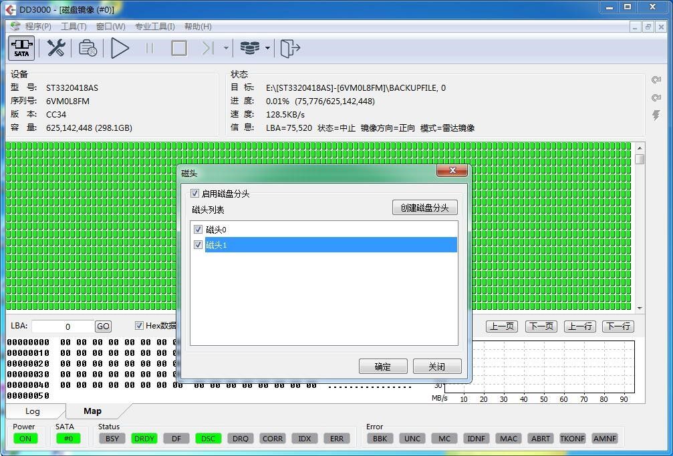Open dropdown arrow beside the skip icon
Viewport: 673px width, 456px height.
(226, 47)
